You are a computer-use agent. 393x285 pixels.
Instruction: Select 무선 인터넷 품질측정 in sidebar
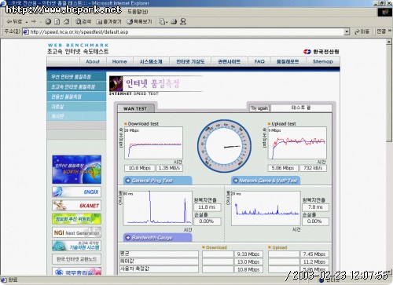[76, 77]
